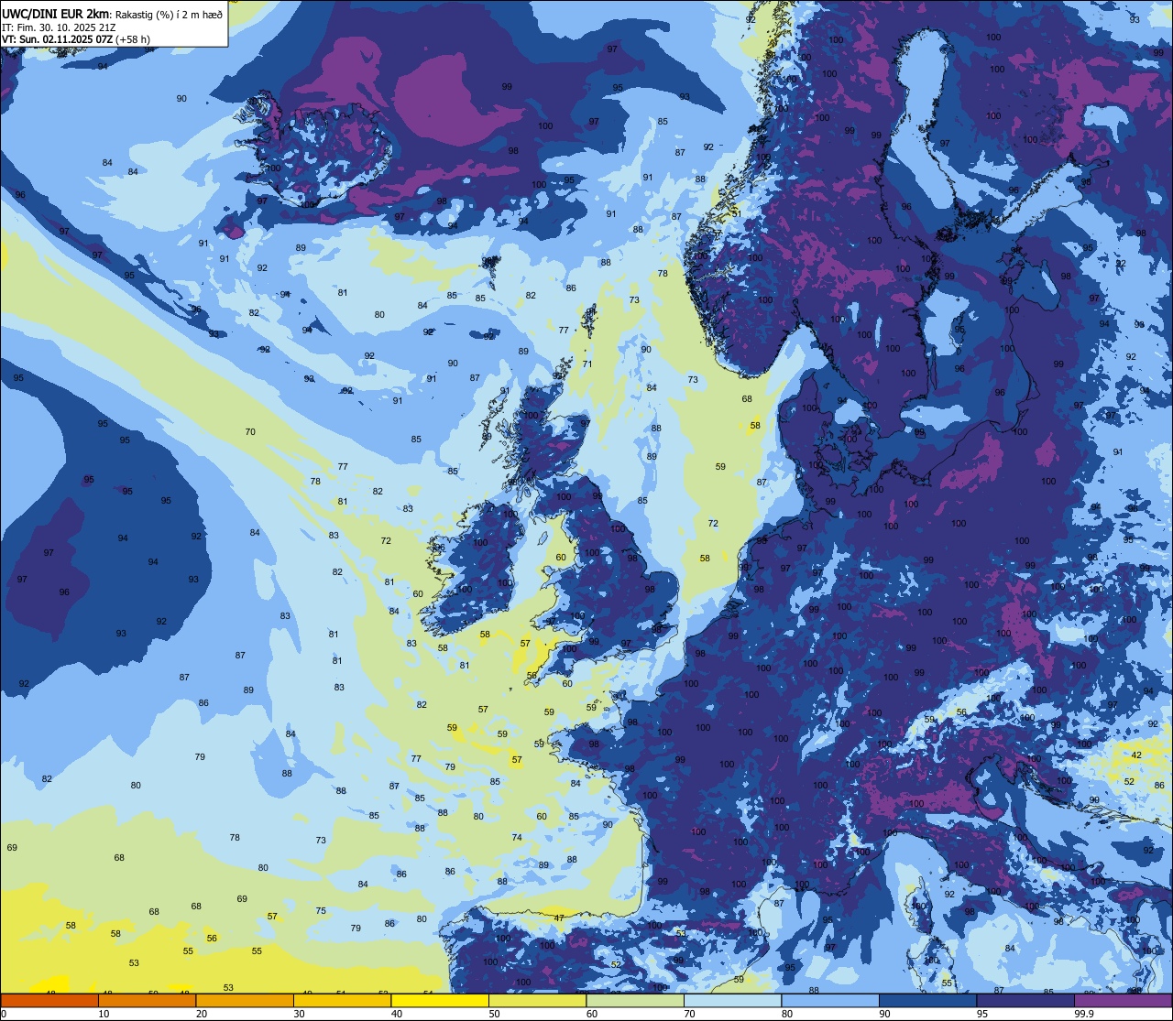Click the '10' label on the color scale

[x=104, y=1014]
